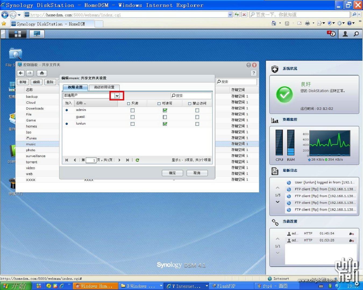Click 新增 button in shared folders
The width and height of the screenshot is (363, 290).
click(x=23, y=82)
